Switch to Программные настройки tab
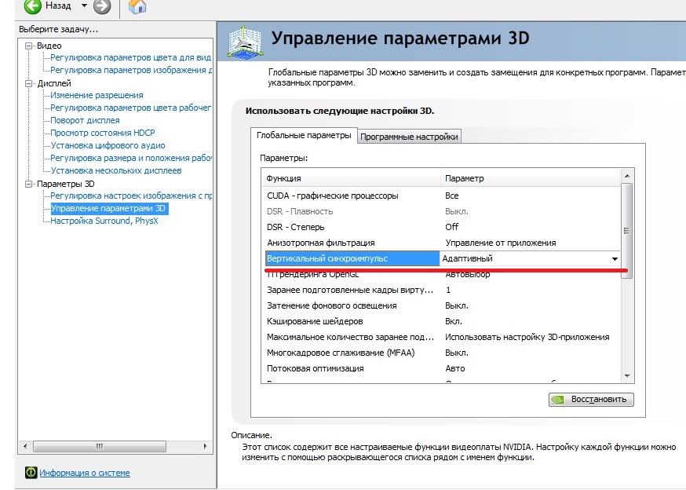 pyautogui.click(x=409, y=137)
